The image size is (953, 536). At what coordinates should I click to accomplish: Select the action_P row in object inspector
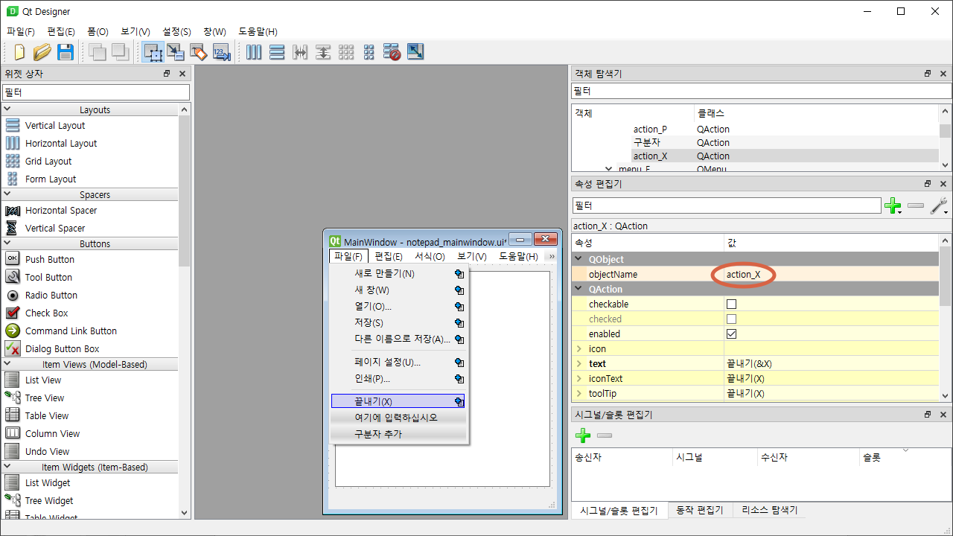point(755,129)
